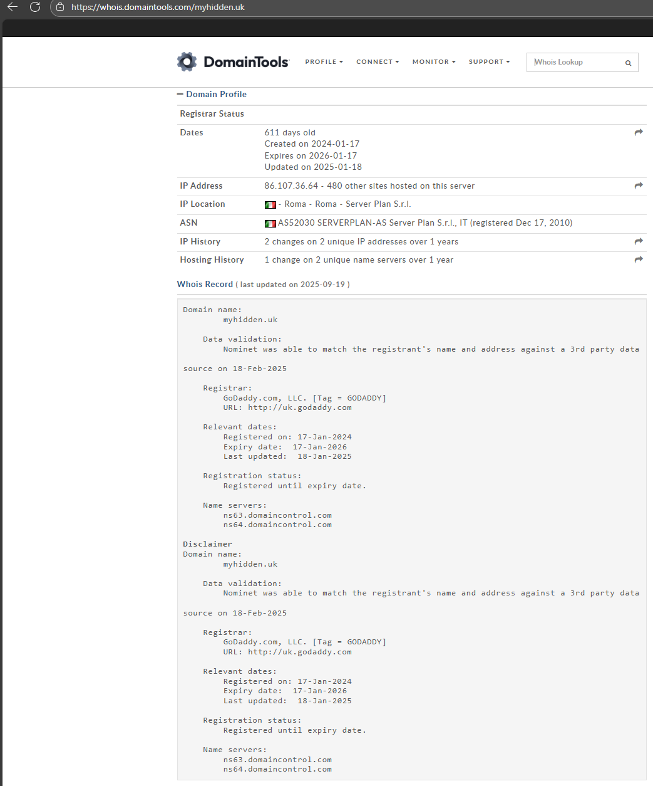Click 'Updated on 2025-01-18' text
This screenshot has height=786, width=653.
click(x=313, y=167)
